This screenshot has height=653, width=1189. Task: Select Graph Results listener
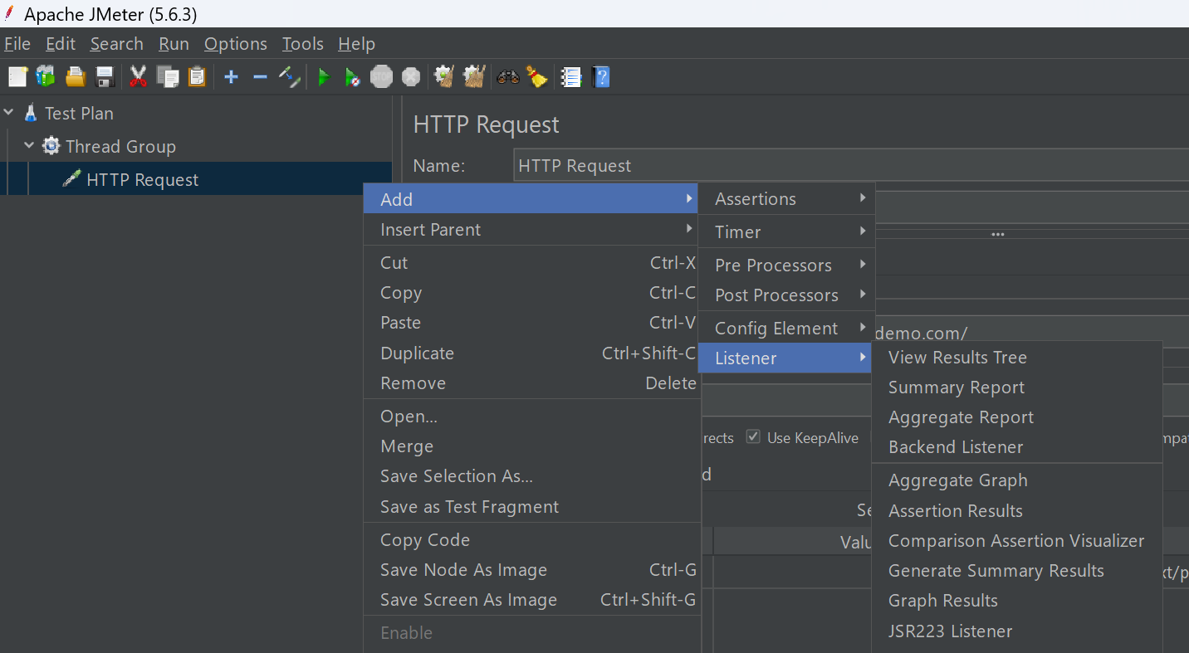coord(1017,601)
